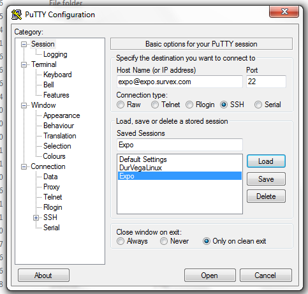Save the current session settings
The width and height of the screenshot is (308, 294).
[266, 179]
